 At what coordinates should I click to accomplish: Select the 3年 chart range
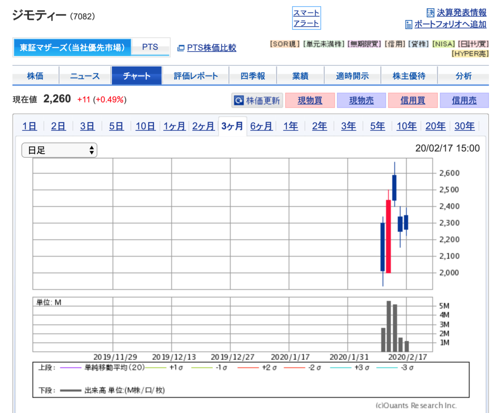pyautogui.click(x=349, y=126)
